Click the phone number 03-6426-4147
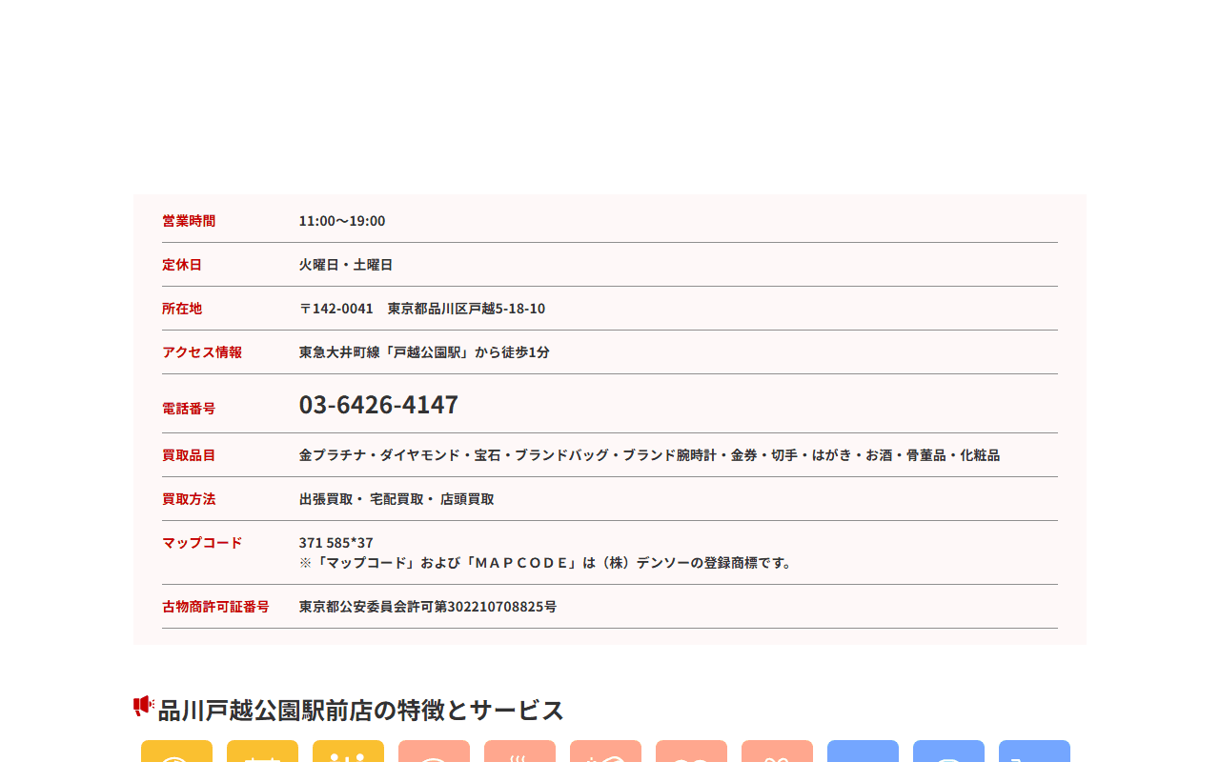This screenshot has width=1220, height=762. [x=378, y=405]
